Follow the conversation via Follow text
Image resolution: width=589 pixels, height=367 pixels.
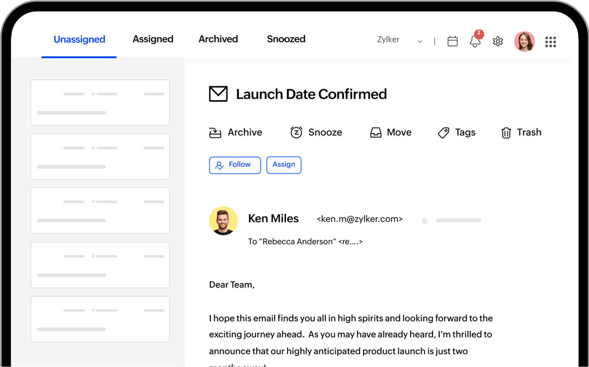tap(240, 164)
